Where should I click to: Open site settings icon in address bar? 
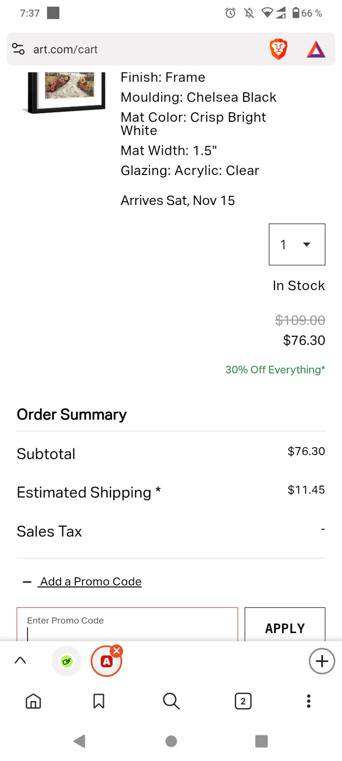pos(18,49)
